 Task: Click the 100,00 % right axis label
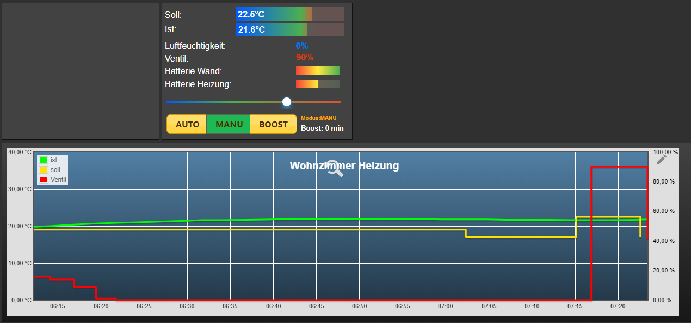(665, 152)
